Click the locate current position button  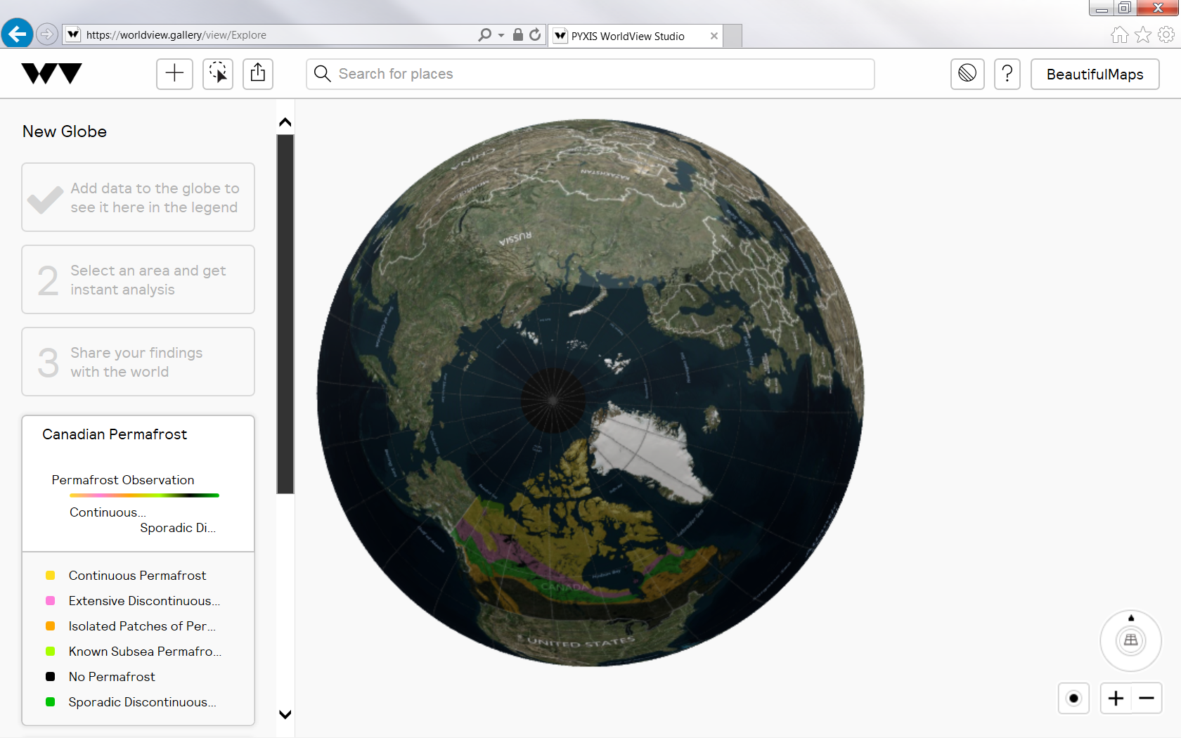(1073, 698)
